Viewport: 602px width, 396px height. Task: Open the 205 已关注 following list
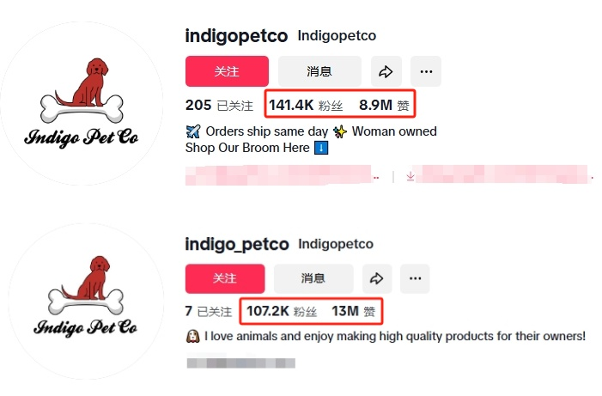[x=219, y=106]
